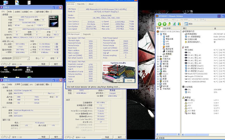The image size is (225, 140).
Task: Click left arrow of EVEREST tree scrollbar
Action: [x=157, y=134]
